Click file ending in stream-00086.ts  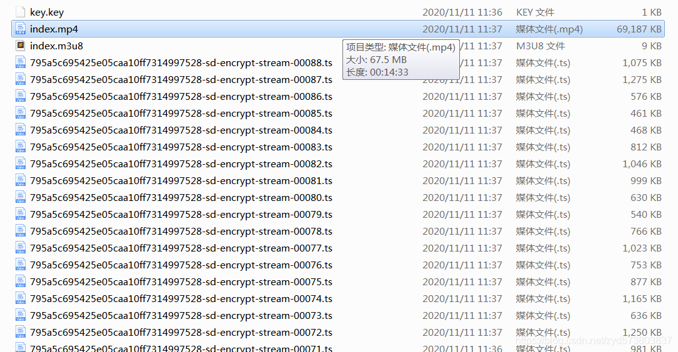coord(181,96)
